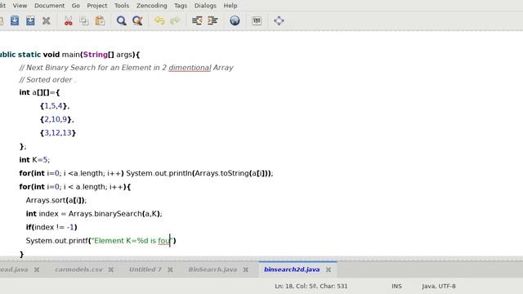
Task: Click the Indent toolbar icon
Action: (x=212, y=20)
